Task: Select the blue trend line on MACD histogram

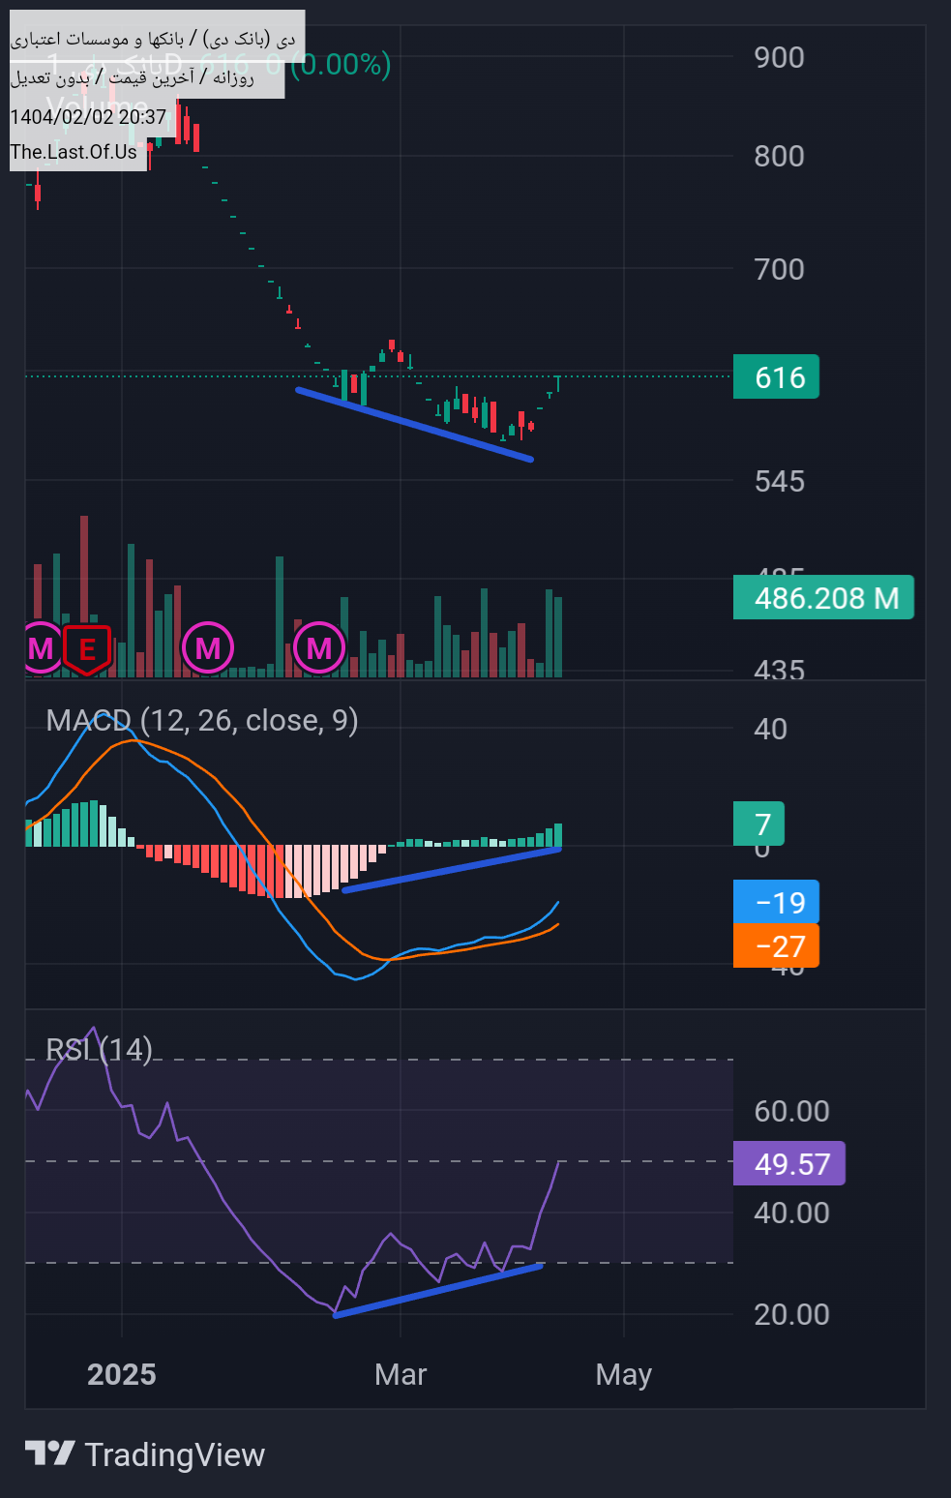Action: [452, 869]
